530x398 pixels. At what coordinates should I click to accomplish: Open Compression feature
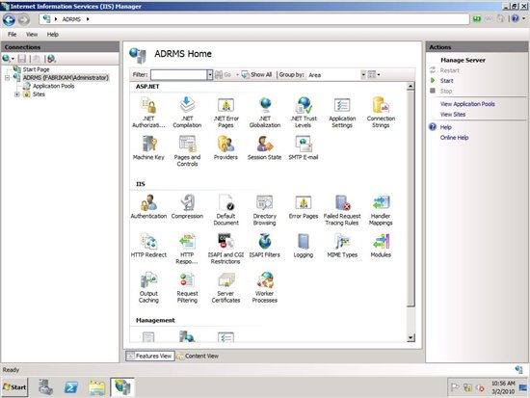[187, 206]
